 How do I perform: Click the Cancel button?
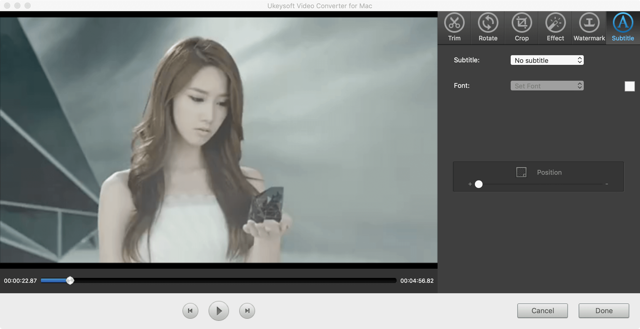pos(543,311)
